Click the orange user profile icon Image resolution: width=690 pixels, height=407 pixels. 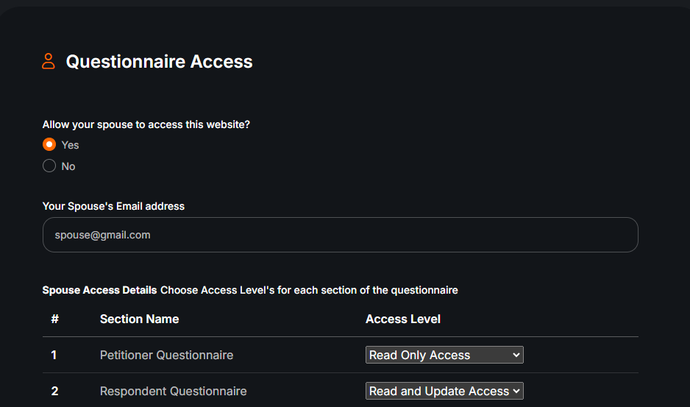point(49,61)
